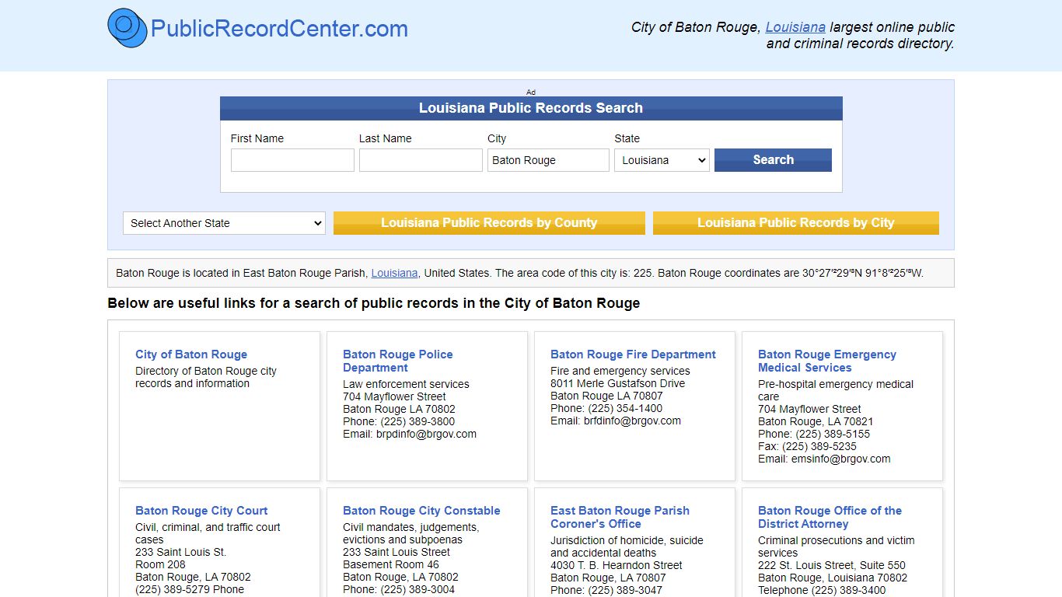Expand the Select Another State dropdown
Viewport: 1062px width, 597px height.
coord(224,223)
